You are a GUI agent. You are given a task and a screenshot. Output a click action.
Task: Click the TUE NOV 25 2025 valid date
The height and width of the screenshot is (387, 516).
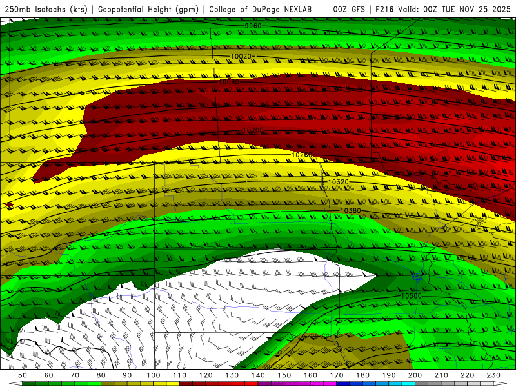[x=476, y=9]
